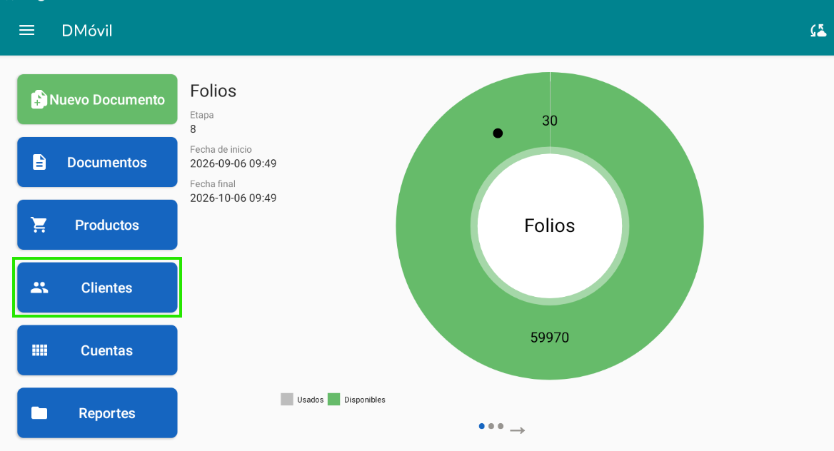
Task: Click the folder icon on Reportes
Action: (39, 412)
